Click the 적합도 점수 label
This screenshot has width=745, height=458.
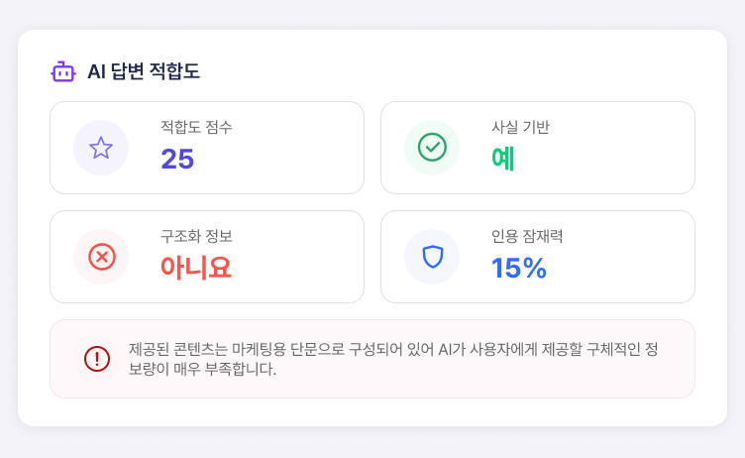(x=196, y=127)
